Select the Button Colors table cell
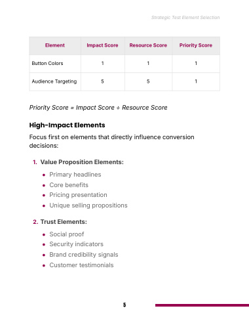The height and width of the screenshot is (323, 249). 55,64
